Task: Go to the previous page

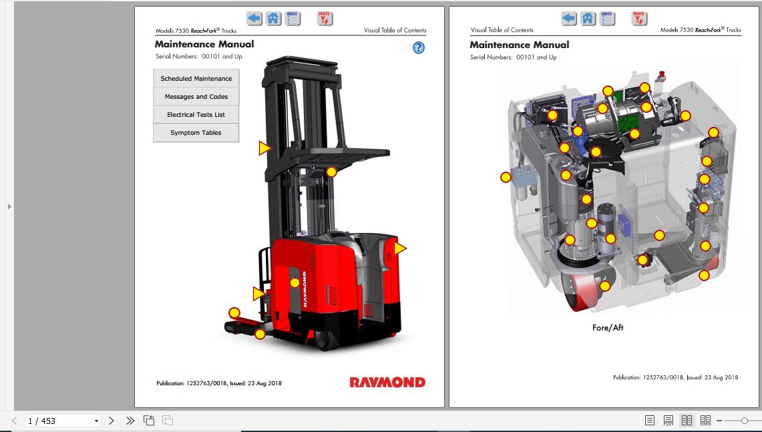Action: pos(13,421)
